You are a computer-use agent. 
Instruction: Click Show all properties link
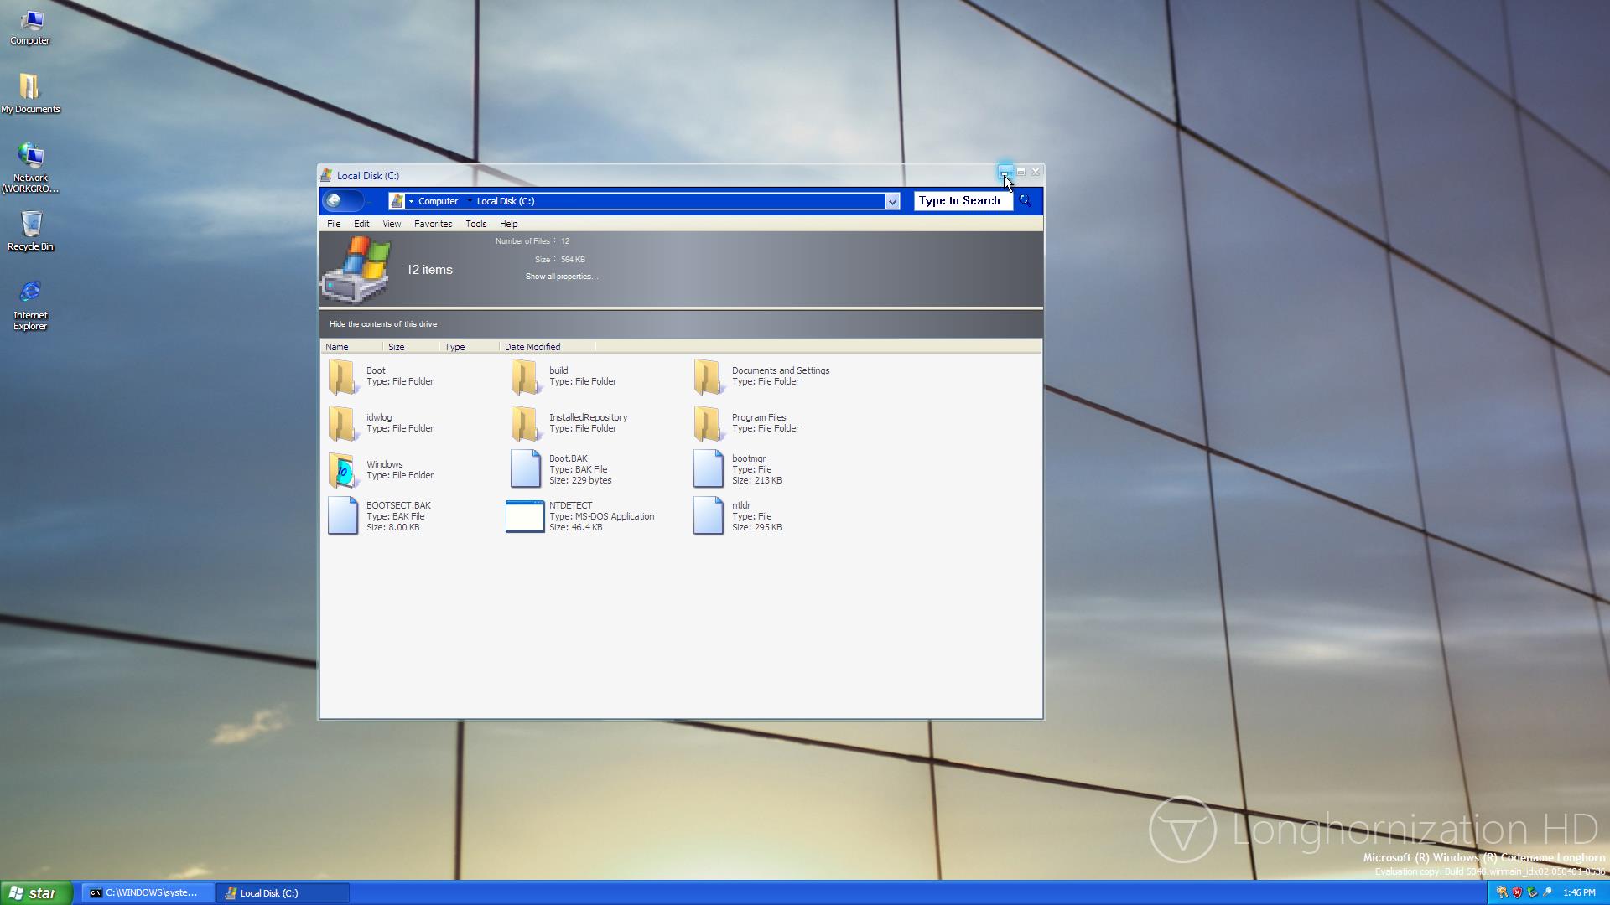tap(561, 277)
